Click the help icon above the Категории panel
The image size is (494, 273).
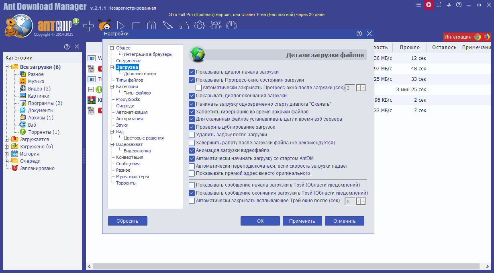[x=67, y=47]
